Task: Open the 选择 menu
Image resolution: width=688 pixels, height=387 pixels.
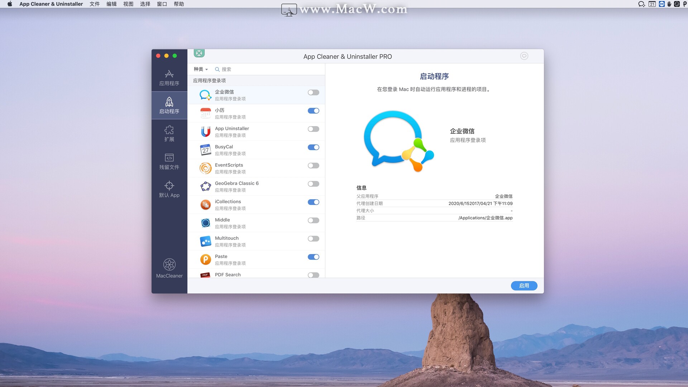Action: pos(145,4)
